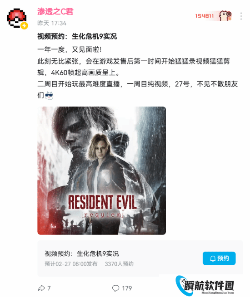This screenshot has height=297, width=250.
Task: Click the 3370人预约 reservation count text
Action: point(119,264)
